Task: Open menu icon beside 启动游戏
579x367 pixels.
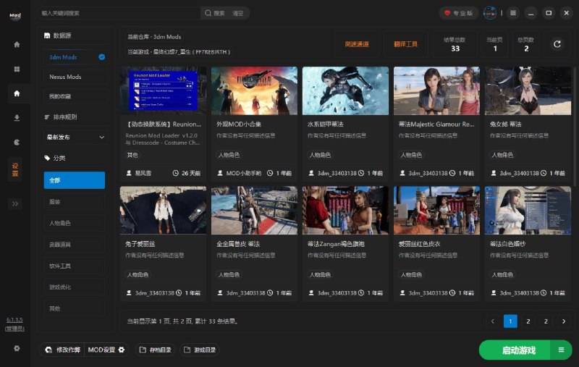Action: (x=562, y=350)
